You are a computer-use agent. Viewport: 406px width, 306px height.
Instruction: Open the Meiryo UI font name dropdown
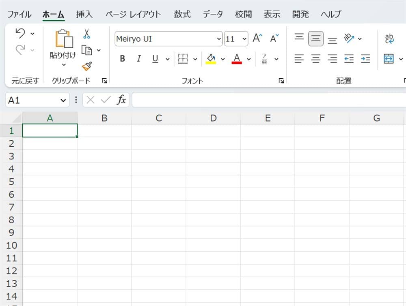click(219, 39)
